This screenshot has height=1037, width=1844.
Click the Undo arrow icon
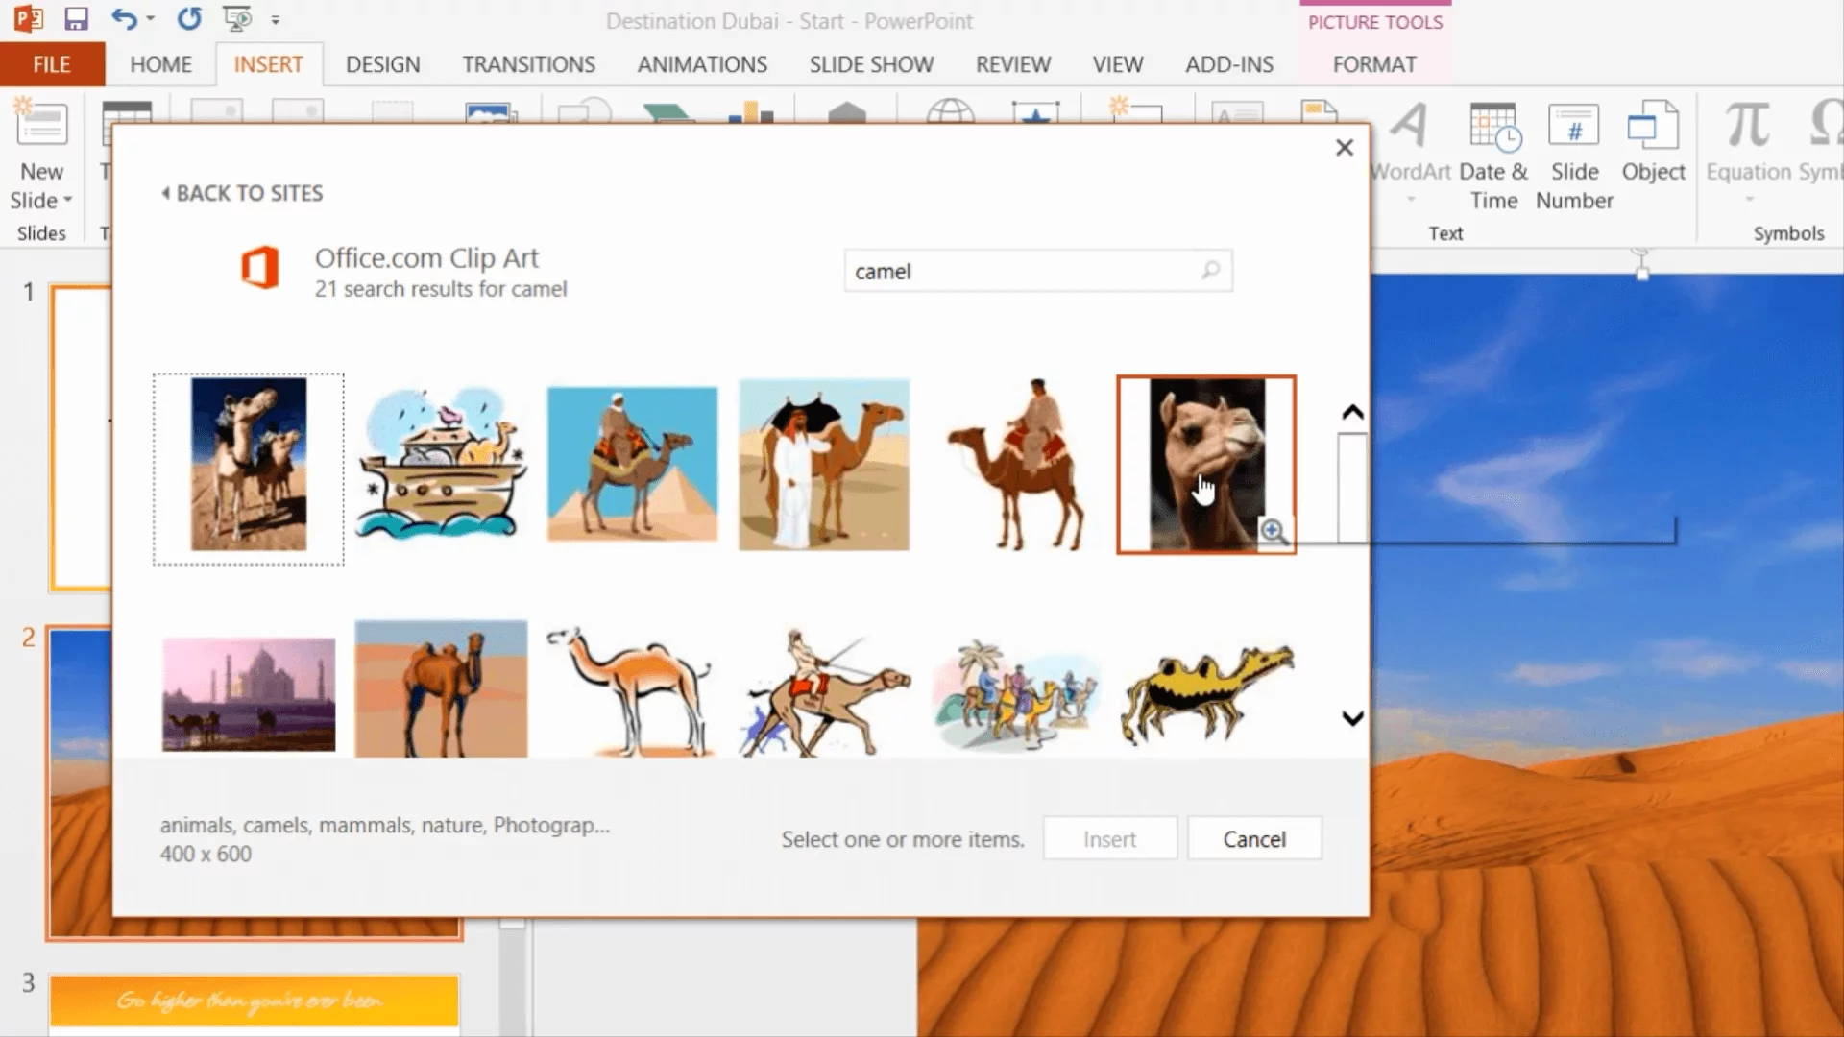124,19
